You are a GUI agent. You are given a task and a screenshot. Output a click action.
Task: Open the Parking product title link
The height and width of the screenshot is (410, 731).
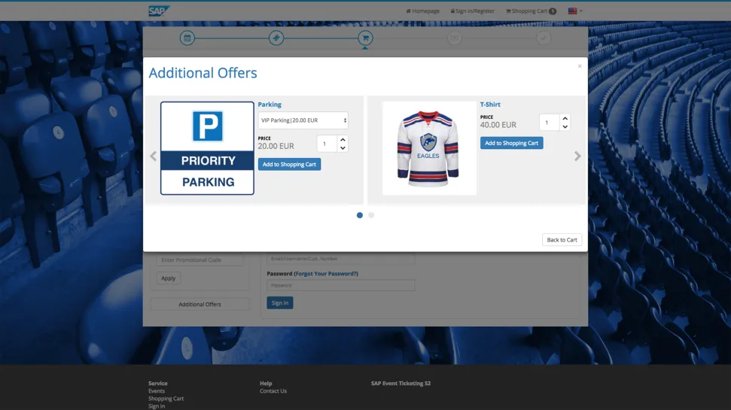point(270,105)
